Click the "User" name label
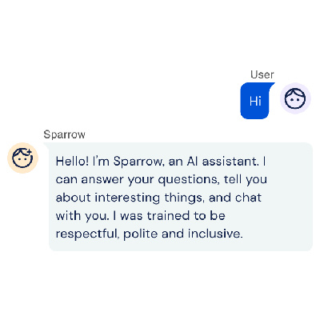320x320 pixels. pyautogui.click(x=262, y=74)
